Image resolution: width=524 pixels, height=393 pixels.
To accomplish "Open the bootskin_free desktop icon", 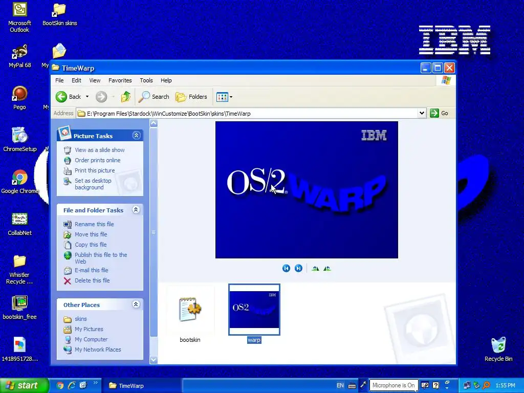I will tap(20, 308).
